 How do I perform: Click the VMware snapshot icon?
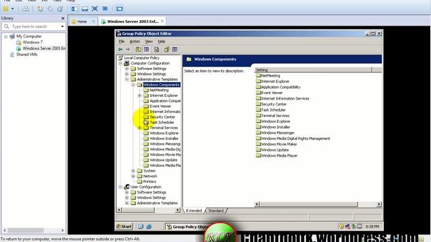tap(40, 9)
